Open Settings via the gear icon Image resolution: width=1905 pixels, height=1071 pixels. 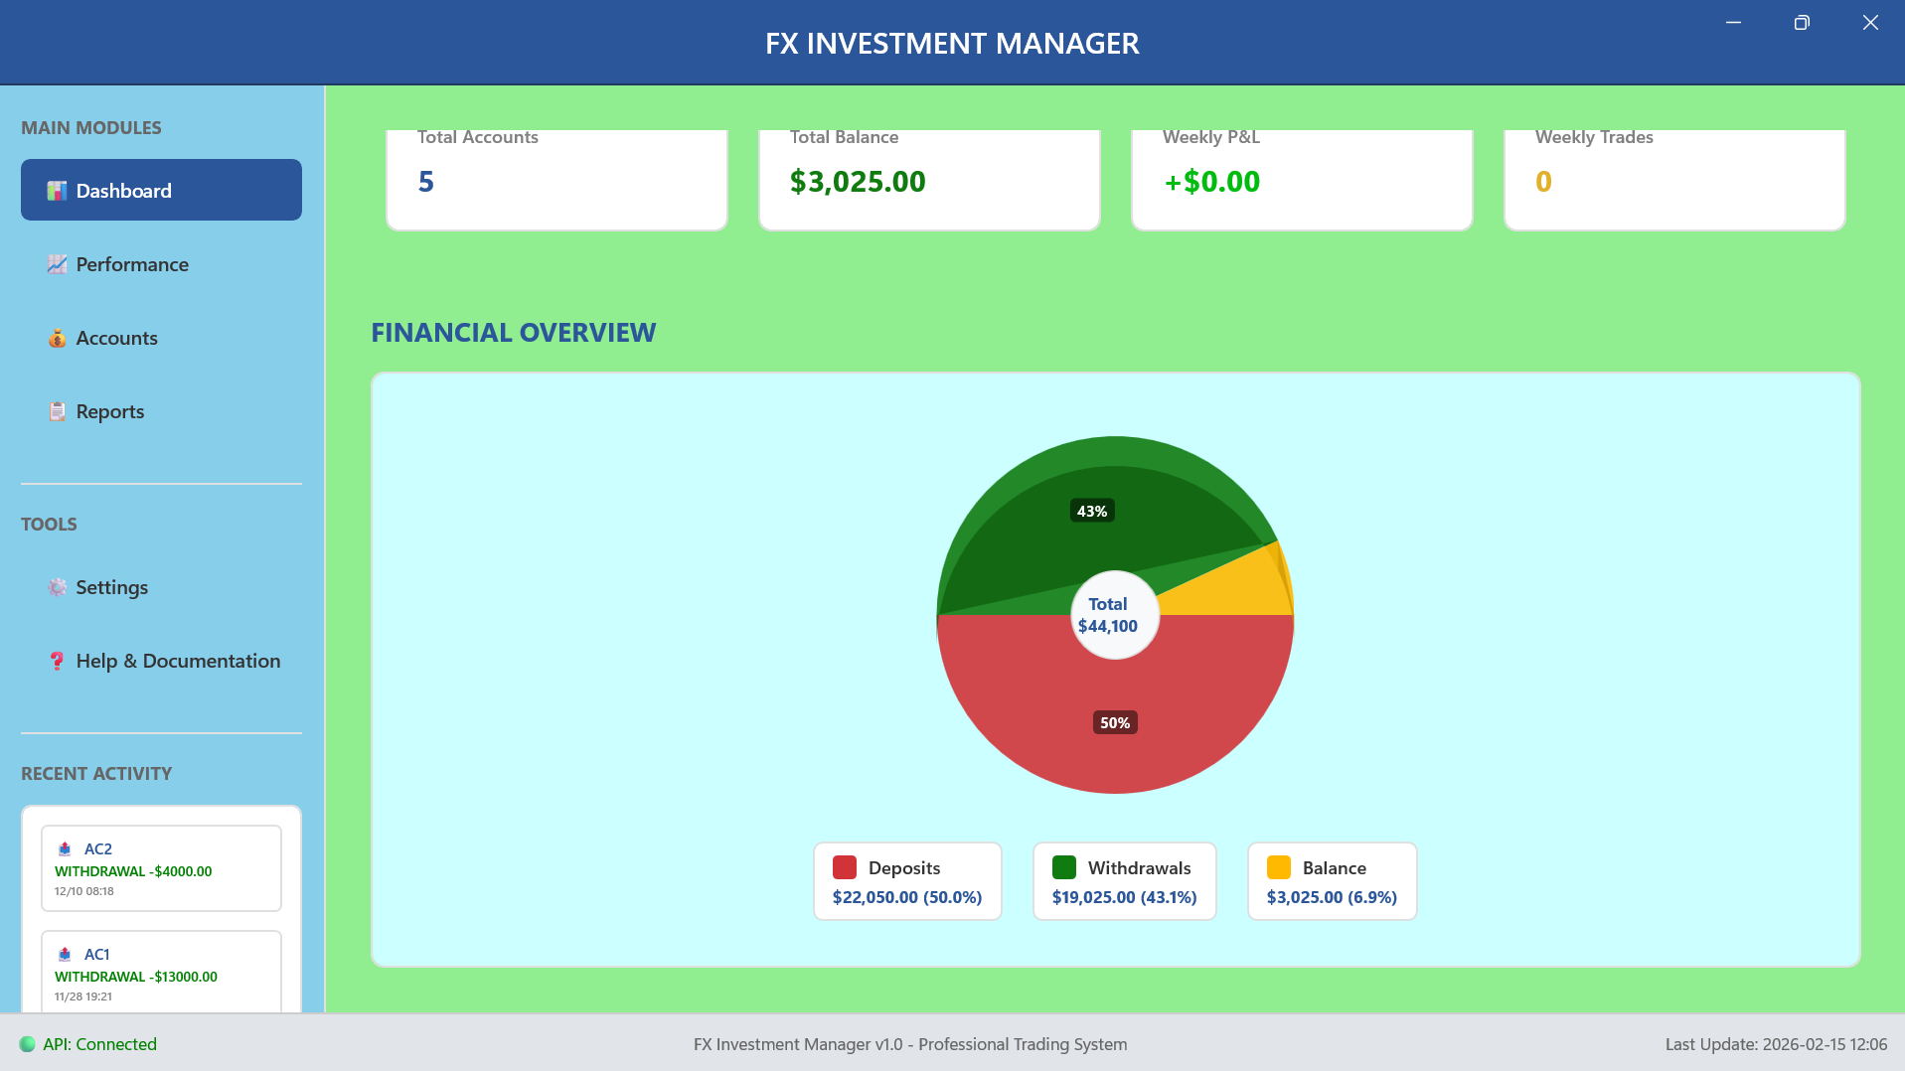coord(57,587)
